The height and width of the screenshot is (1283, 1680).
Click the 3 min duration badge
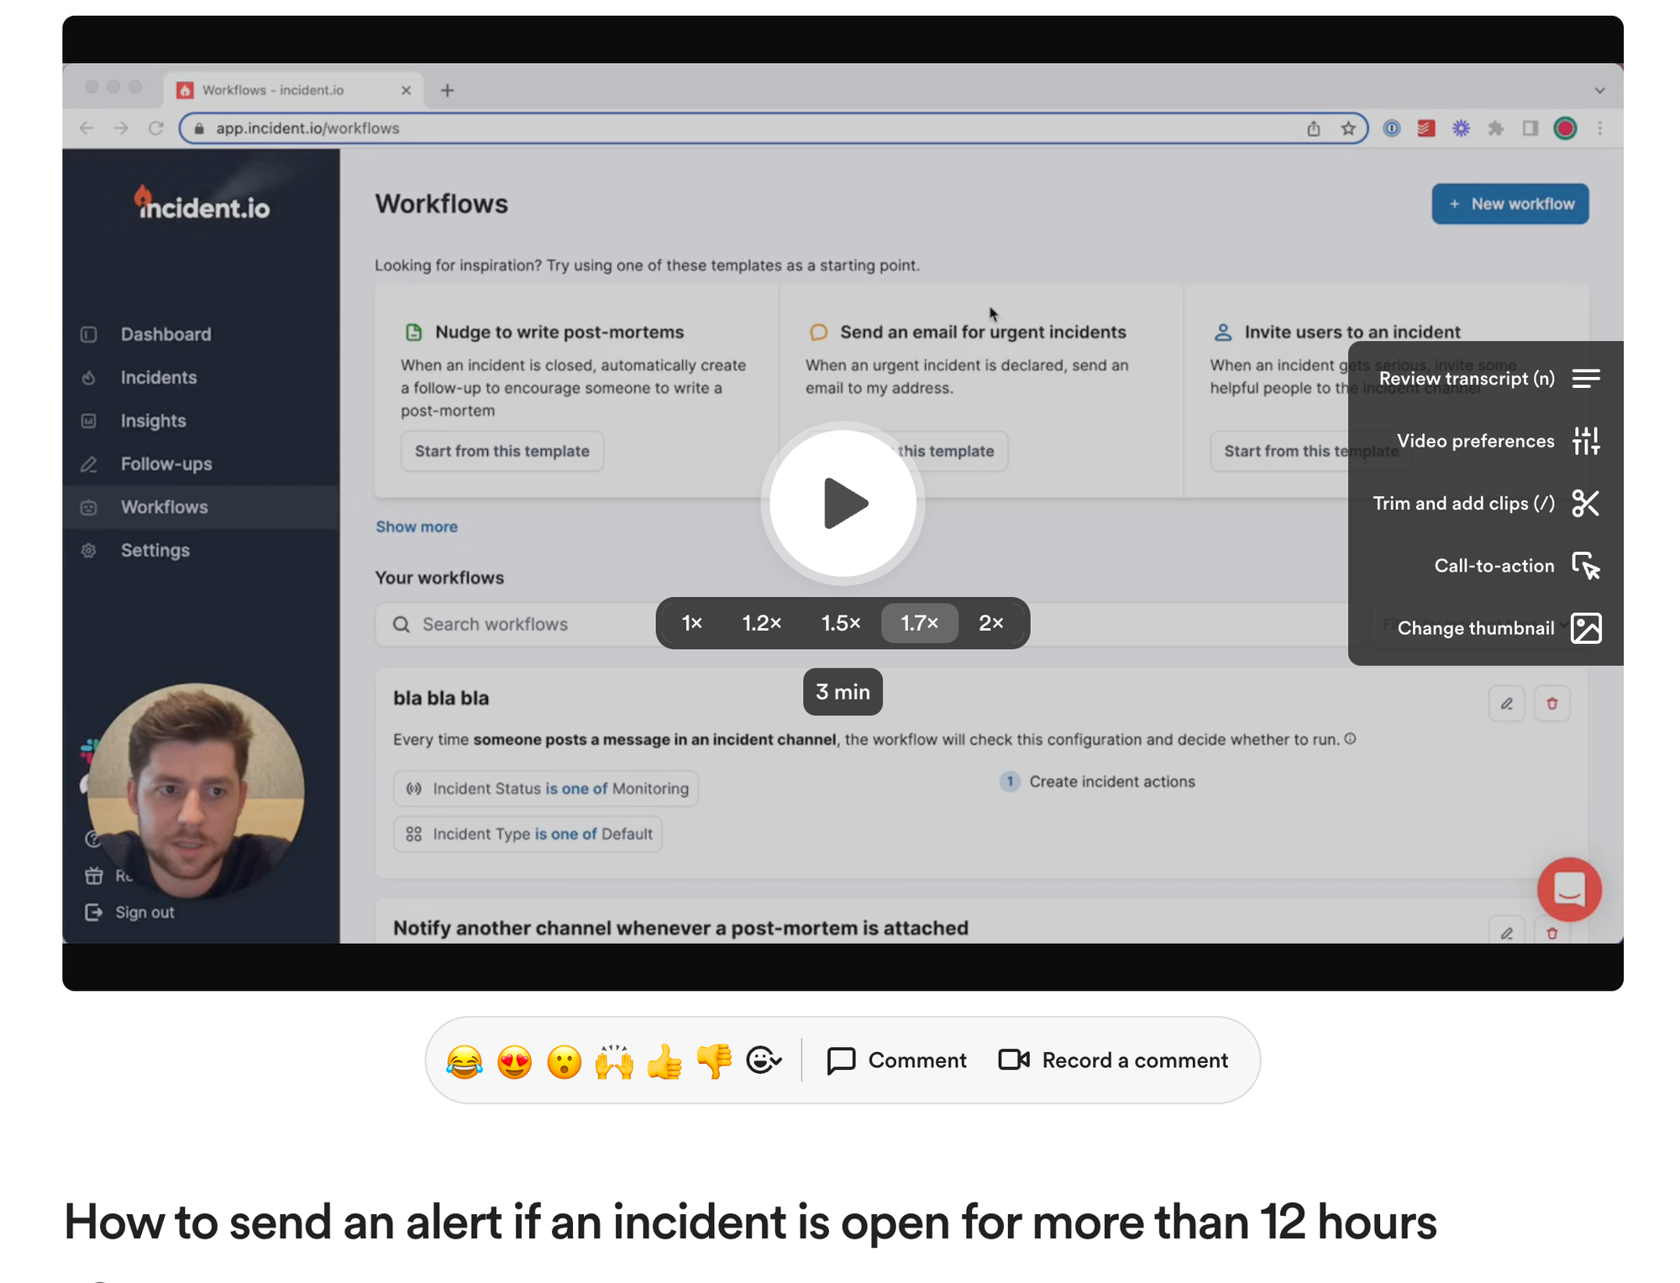pos(843,692)
